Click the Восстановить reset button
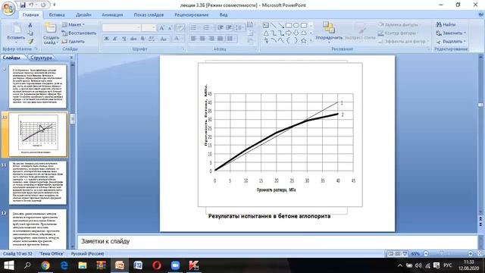The image size is (485, 273). 79,33
